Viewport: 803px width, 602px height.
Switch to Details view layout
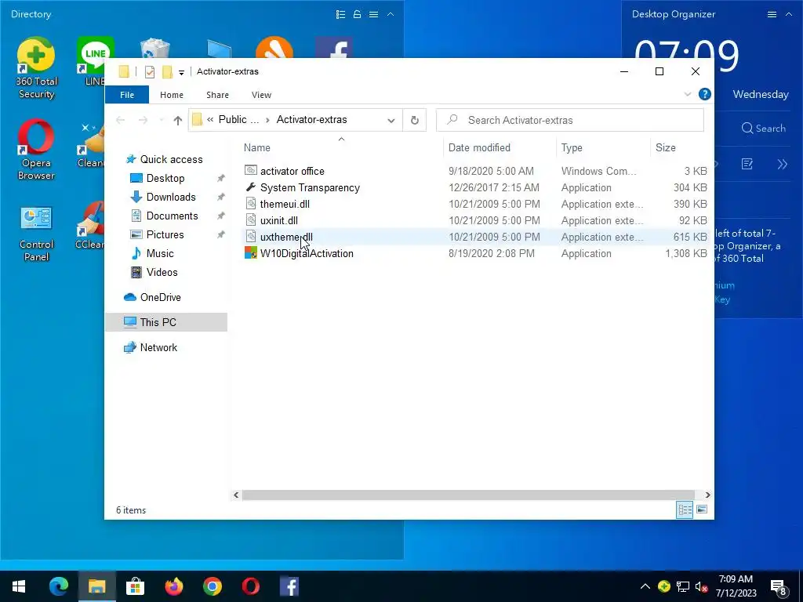point(685,510)
